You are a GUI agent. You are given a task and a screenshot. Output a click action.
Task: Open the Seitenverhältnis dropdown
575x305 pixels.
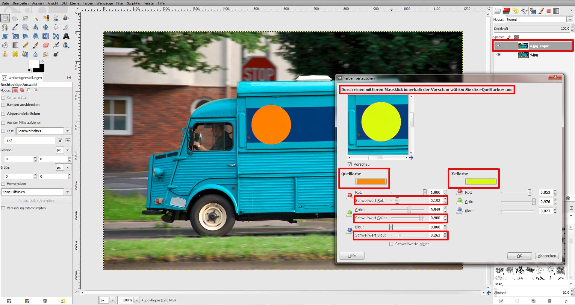click(x=68, y=131)
